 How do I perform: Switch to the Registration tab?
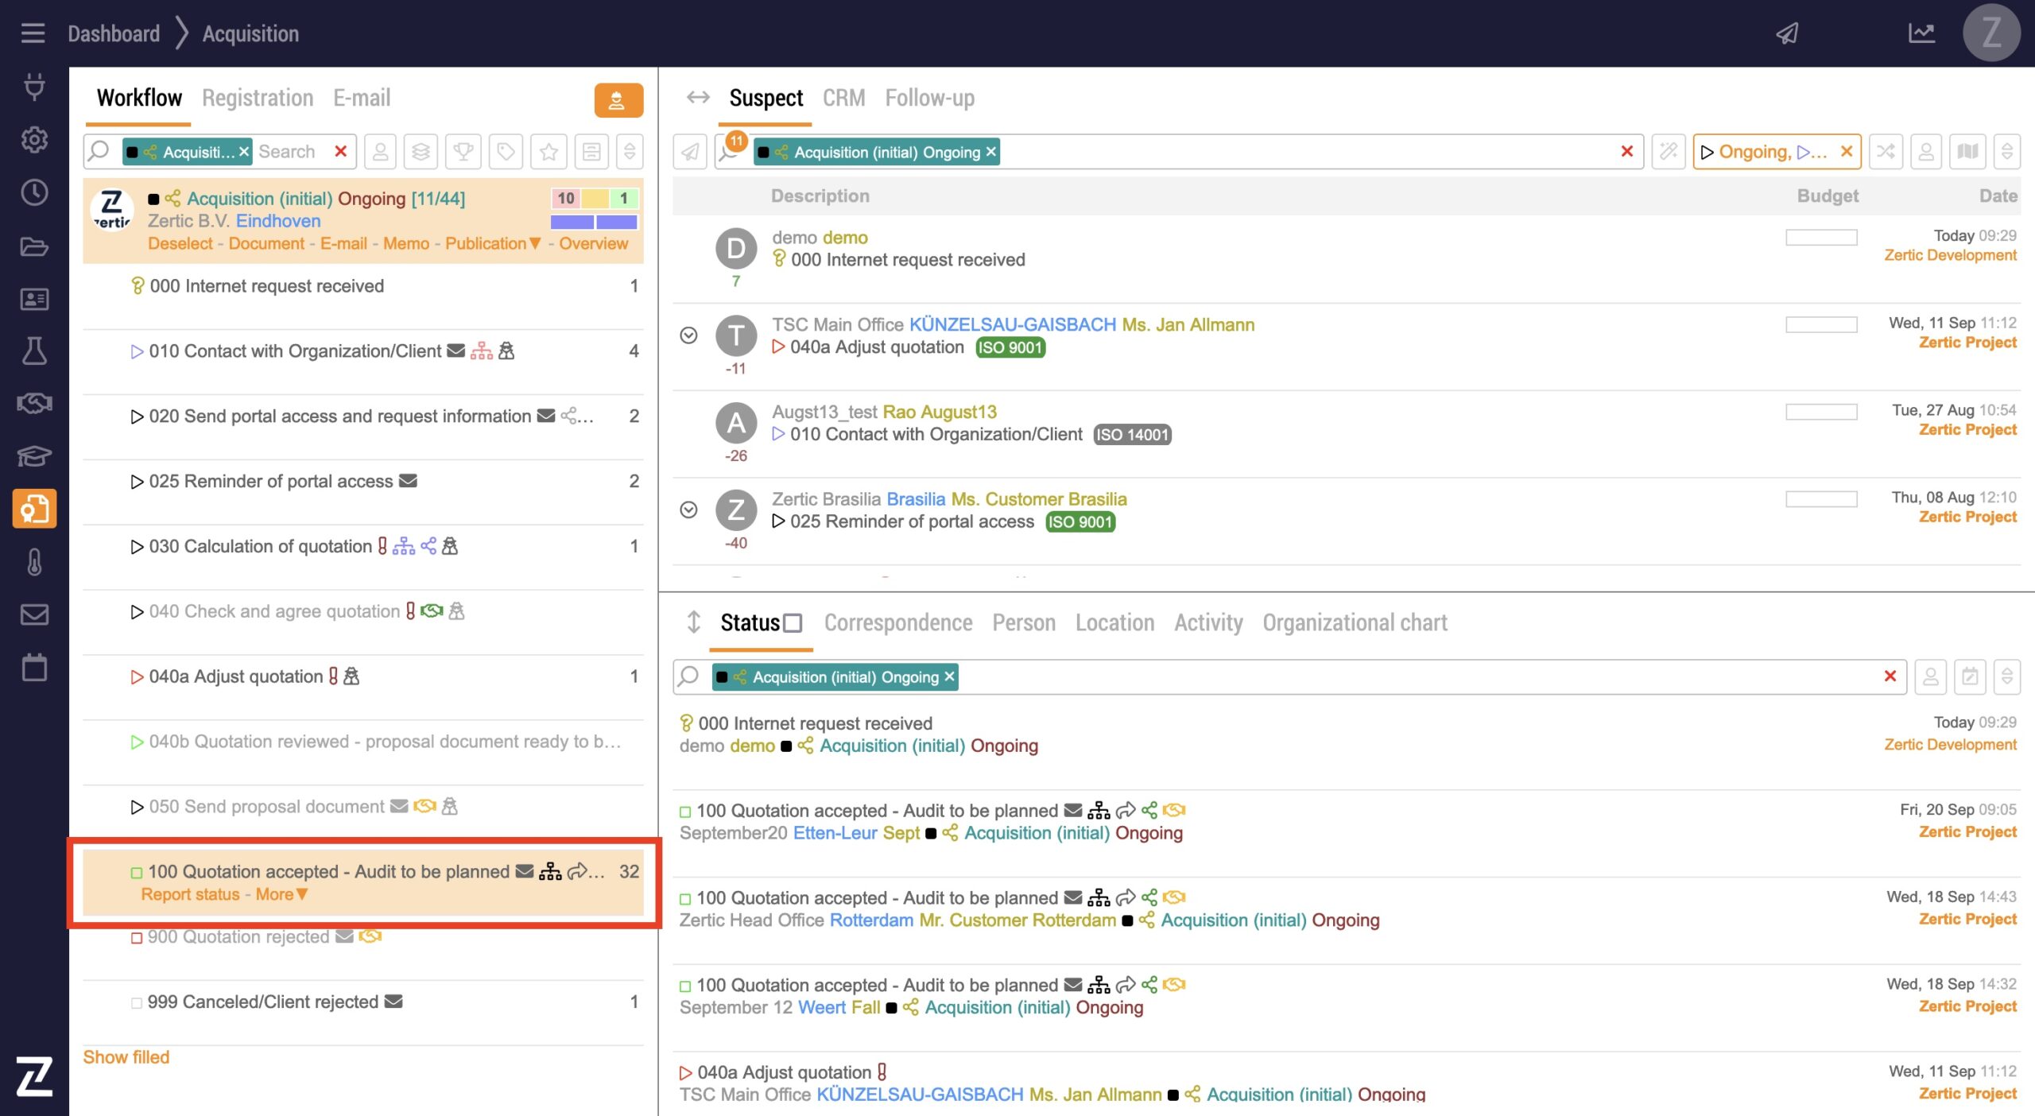coord(258,98)
